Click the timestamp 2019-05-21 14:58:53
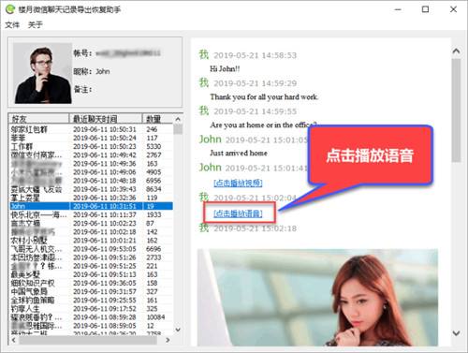Viewport: 468px width, 353px height. click(x=255, y=55)
